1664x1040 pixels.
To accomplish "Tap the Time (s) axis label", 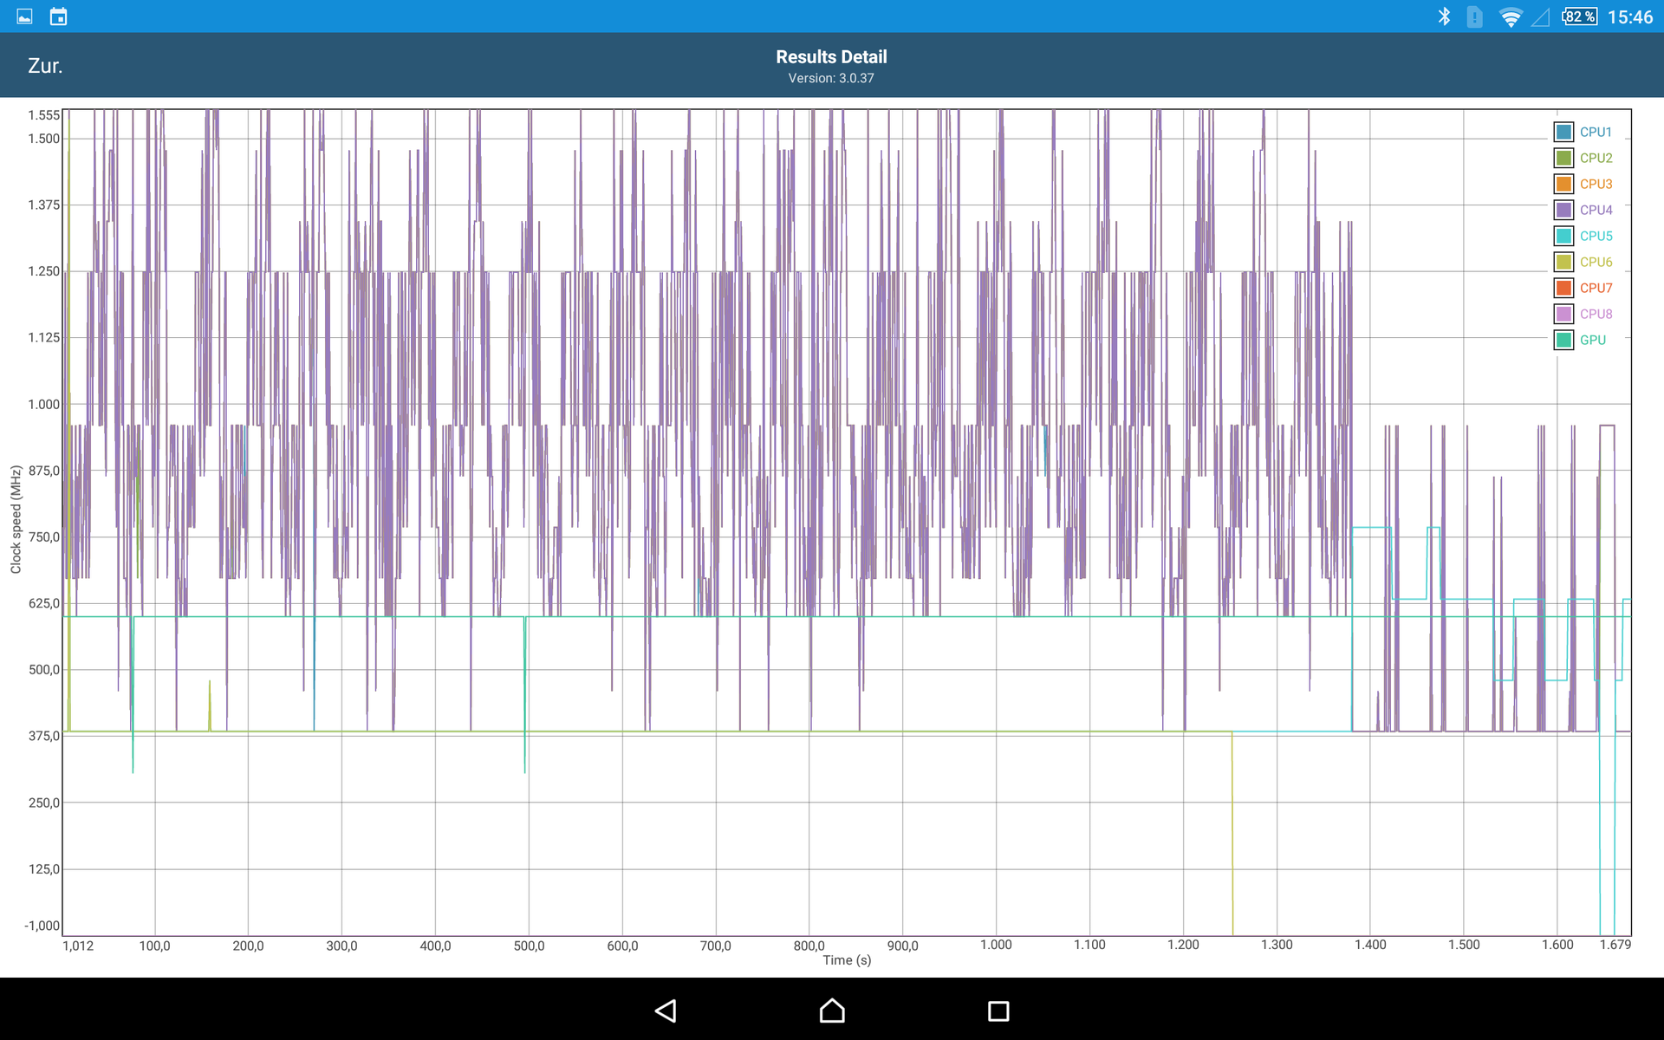I will pos(846,959).
